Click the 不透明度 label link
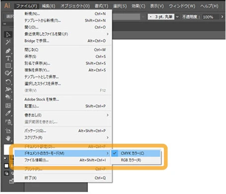 pyautogui.click(x=190, y=17)
